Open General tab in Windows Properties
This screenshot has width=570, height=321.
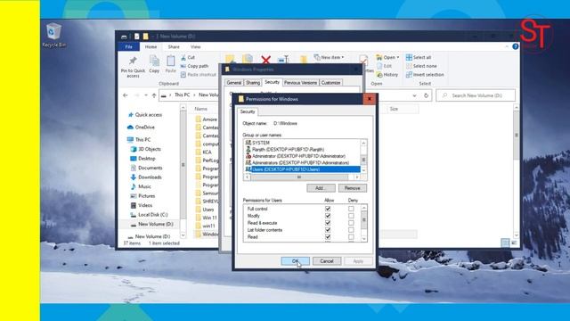pos(234,83)
